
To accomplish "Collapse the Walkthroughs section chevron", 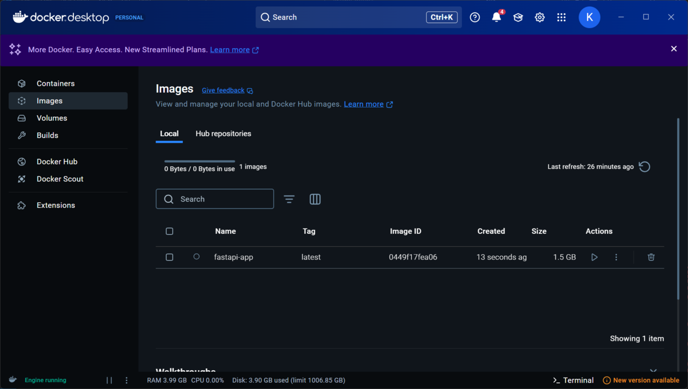I will pos(653,371).
